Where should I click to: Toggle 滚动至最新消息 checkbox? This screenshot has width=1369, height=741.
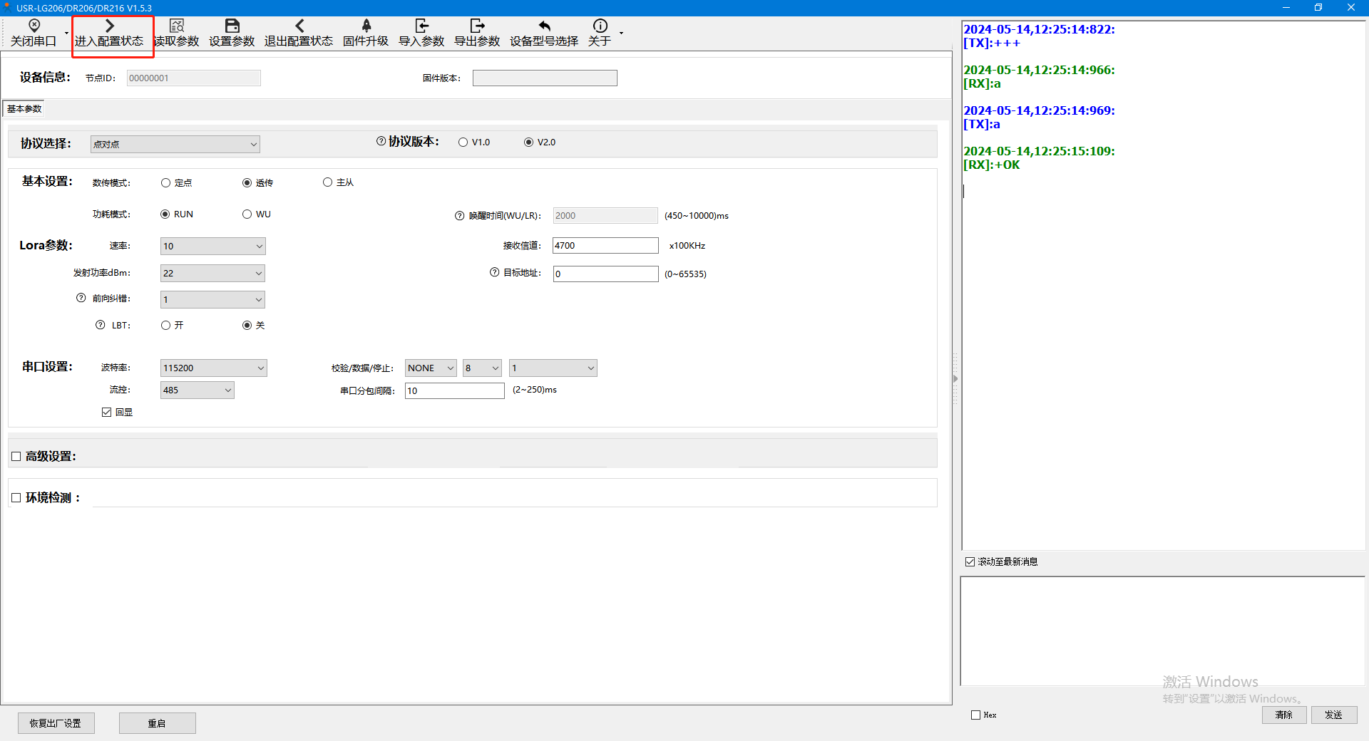click(970, 562)
